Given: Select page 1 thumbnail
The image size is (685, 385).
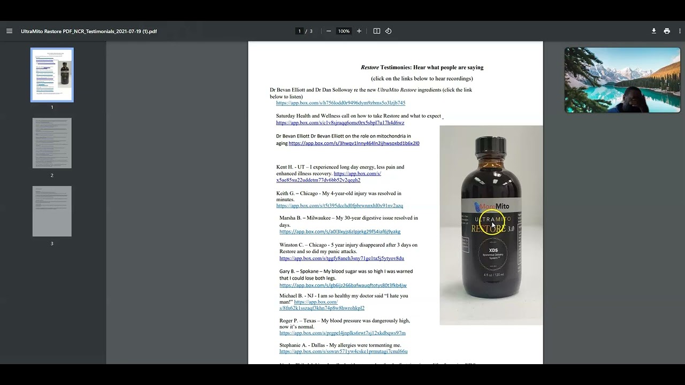Looking at the screenshot, I should click(52, 75).
